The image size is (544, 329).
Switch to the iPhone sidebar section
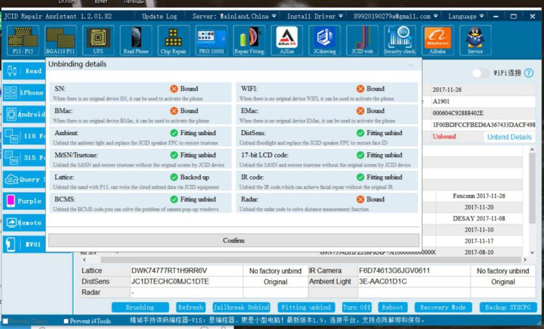point(24,93)
